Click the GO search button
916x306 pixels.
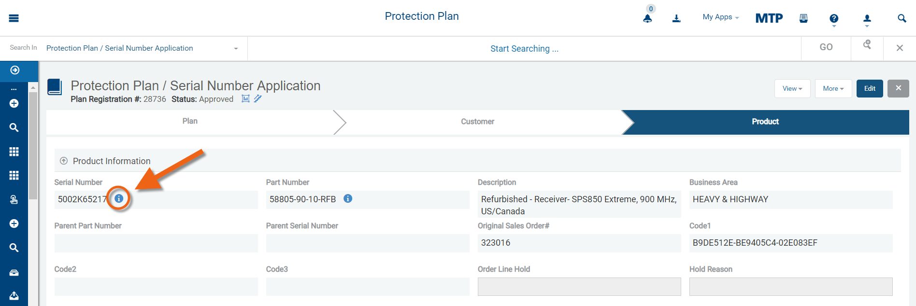[826, 47]
